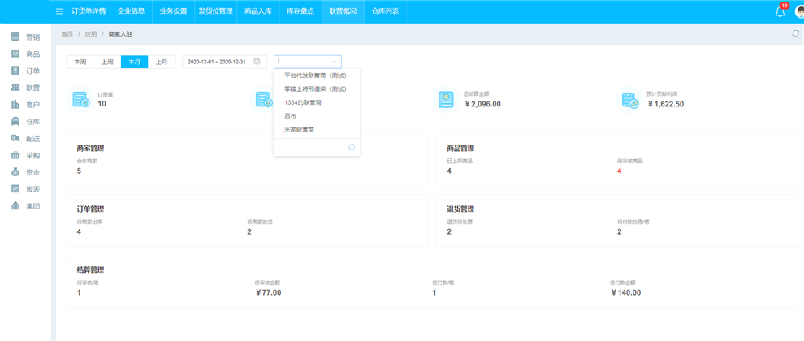
Task: Open 报表 in the sidebar
Action: pyautogui.click(x=26, y=188)
